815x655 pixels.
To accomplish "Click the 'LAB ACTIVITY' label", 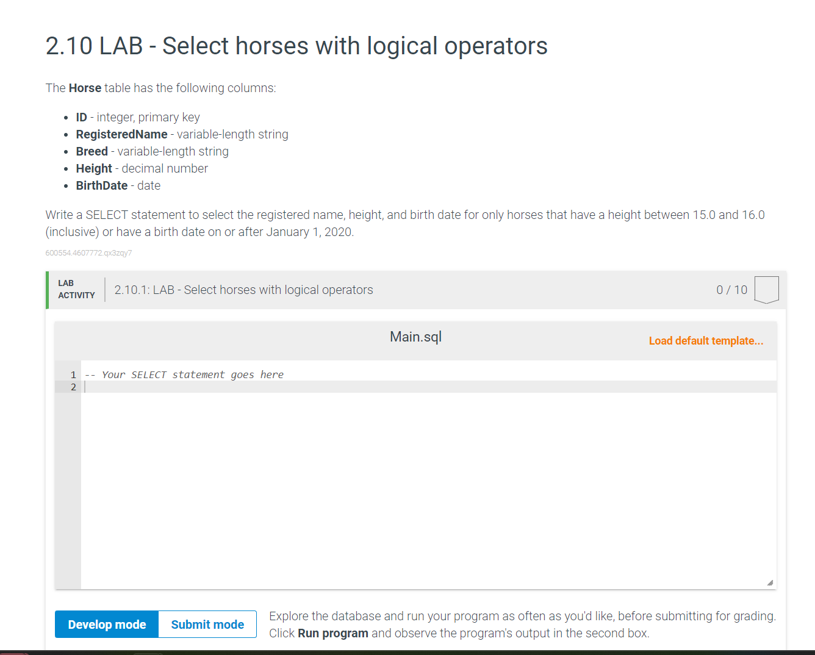I will pos(76,289).
